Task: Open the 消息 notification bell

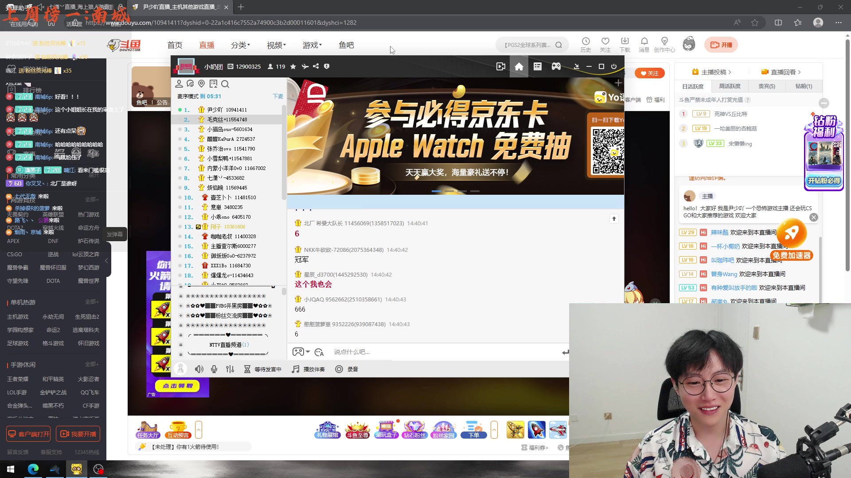Action: click(x=644, y=45)
